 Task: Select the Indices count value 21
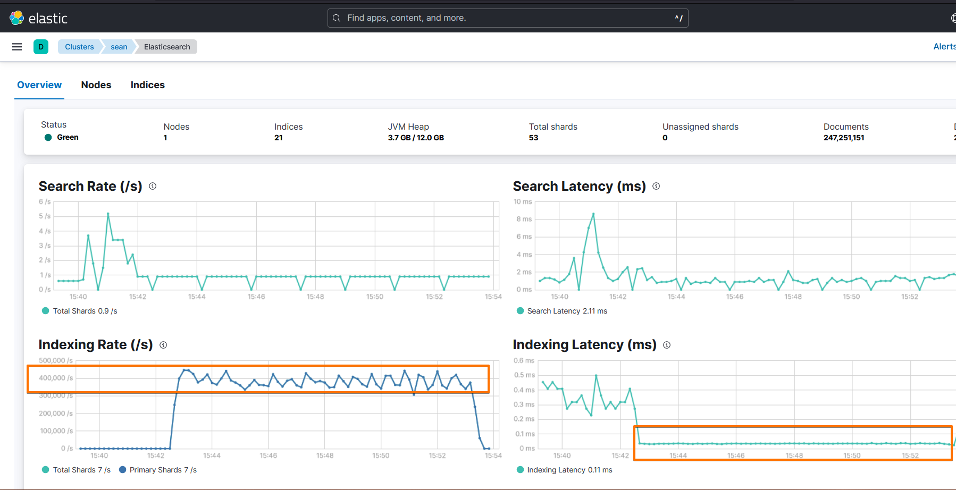click(279, 138)
